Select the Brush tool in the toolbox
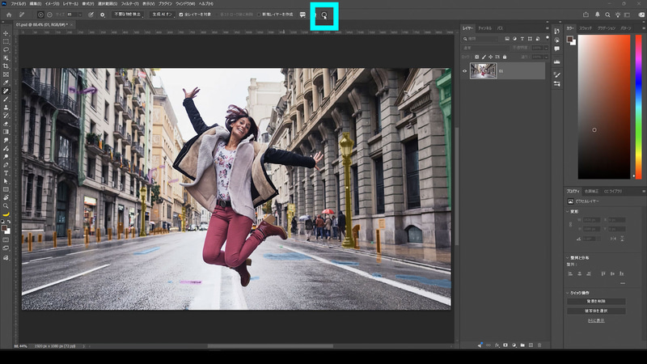Screen dimensions: 647x364 [x=6, y=99]
